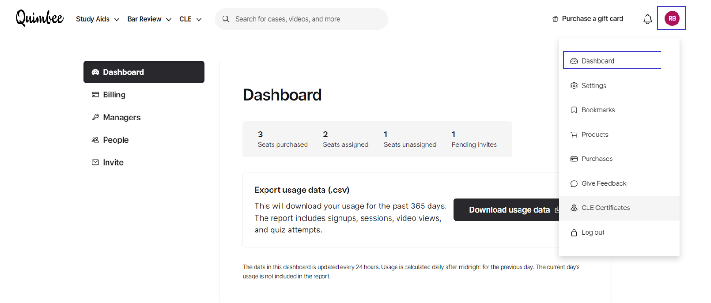
Task: Open Invite in the sidebar
Action: 144,162
